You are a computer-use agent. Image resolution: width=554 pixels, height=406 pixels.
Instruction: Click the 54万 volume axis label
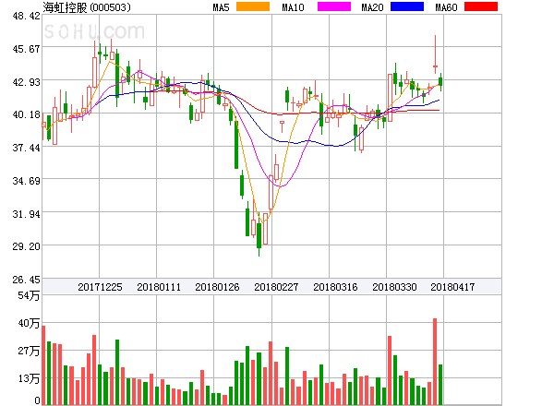click(x=29, y=295)
